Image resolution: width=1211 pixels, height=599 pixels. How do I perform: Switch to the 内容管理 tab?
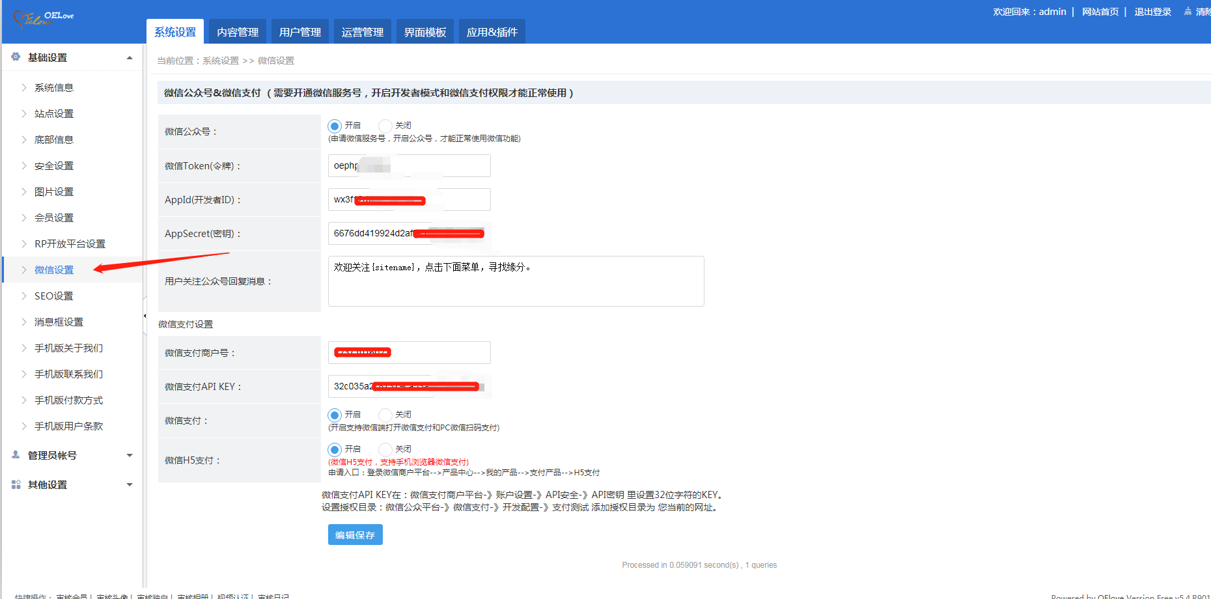click(238, 32)
